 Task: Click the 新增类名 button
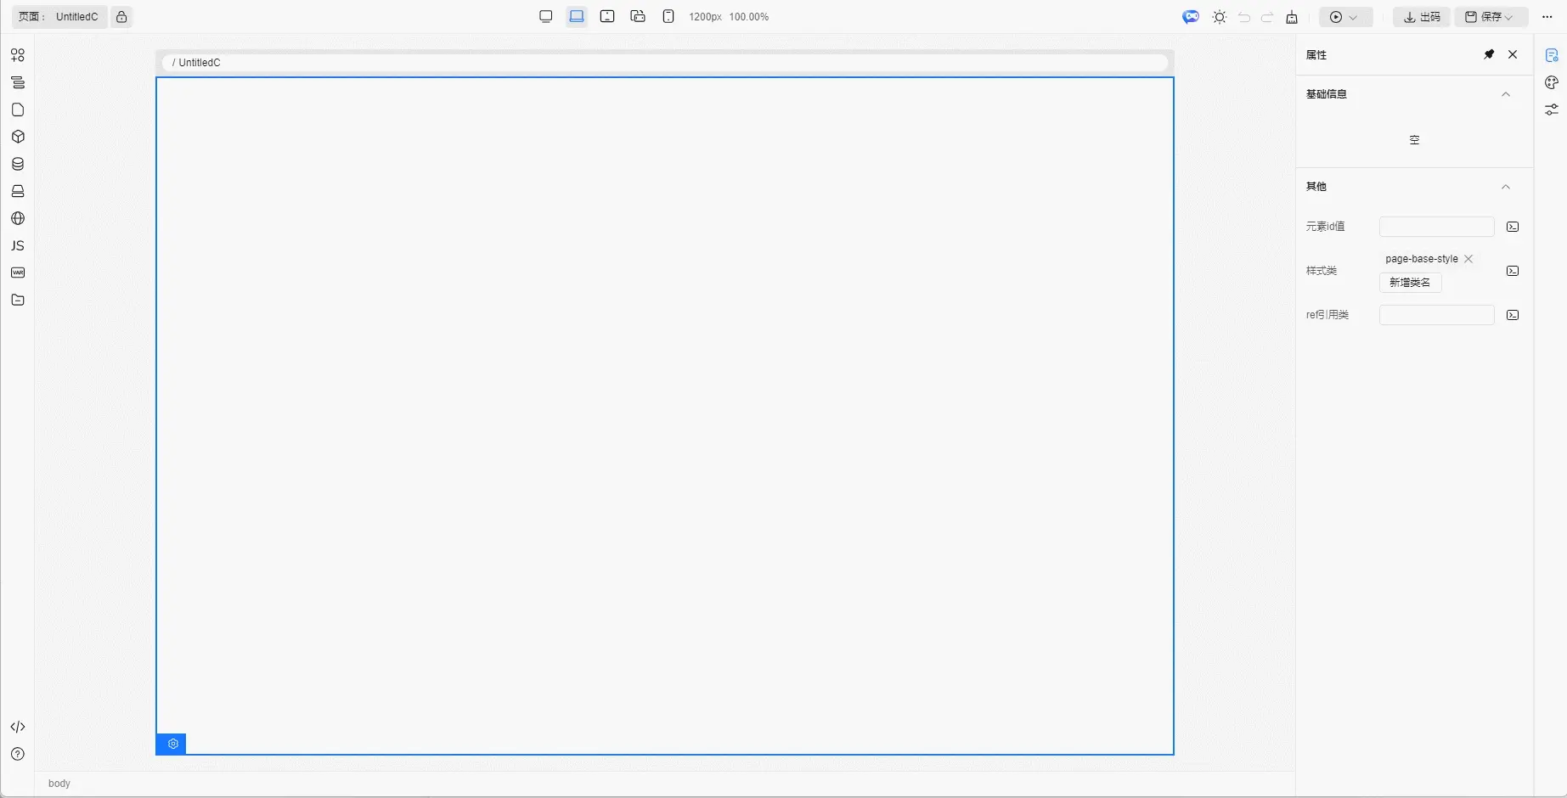1410,283
